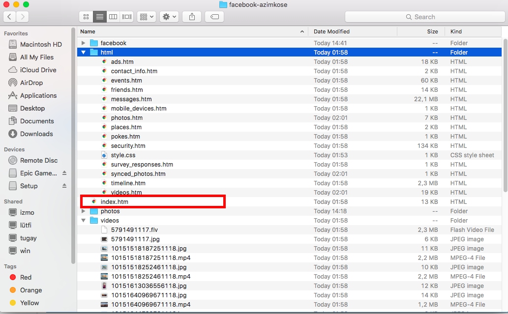Click the sidebar vertical scrollbar
The width and height of the screenshot is (508, 314).
point(73,145)
